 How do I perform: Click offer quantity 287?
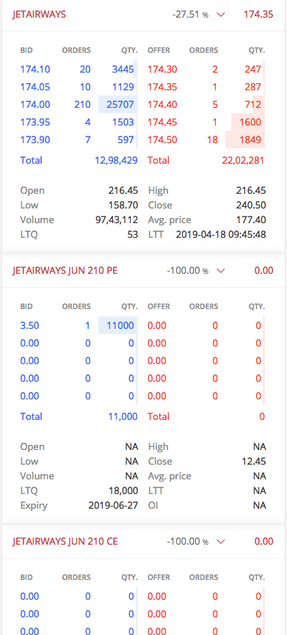coord(253,87)
